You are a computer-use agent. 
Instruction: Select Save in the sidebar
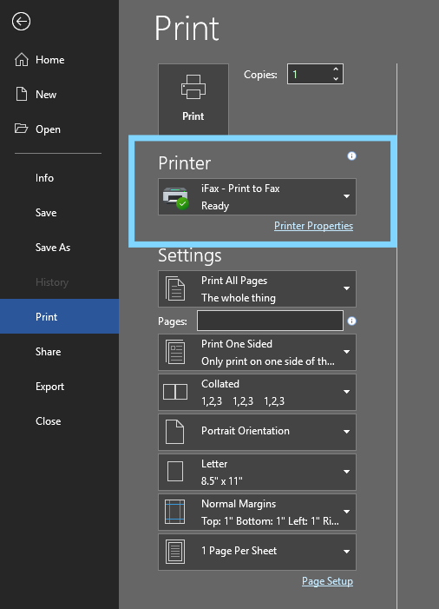(x=59, y=213)
